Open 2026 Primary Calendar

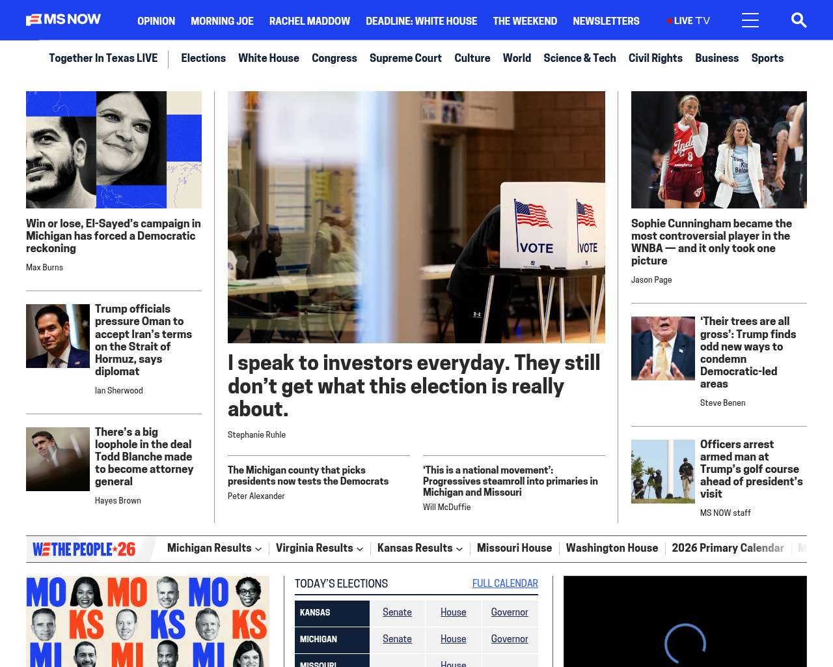(x=728, y=548)
